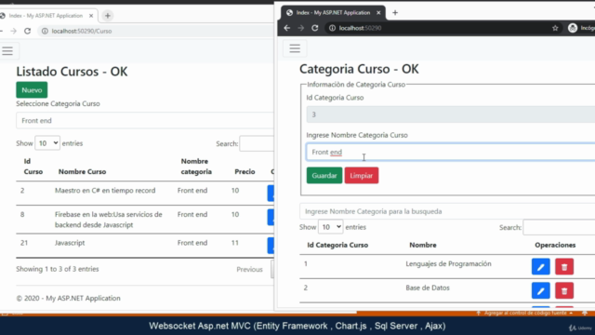Focus Search field in Listado Cursos
Image resolution: width=595 pixels, height=335 pixels.
[x=257, y=143]
